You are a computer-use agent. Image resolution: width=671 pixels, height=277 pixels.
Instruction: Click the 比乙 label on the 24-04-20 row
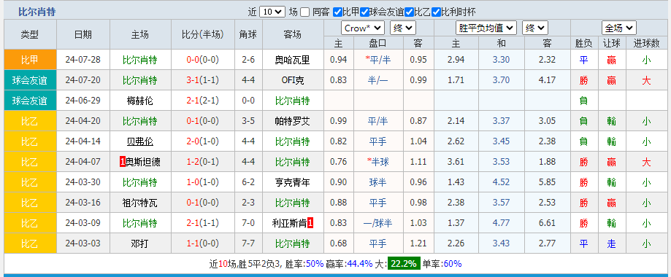tap(30, 121)
